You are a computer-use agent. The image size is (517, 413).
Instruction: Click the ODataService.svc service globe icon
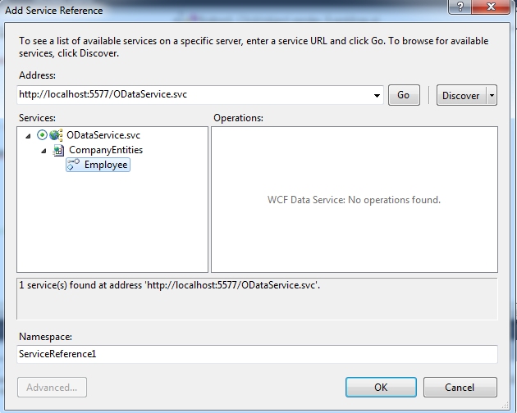[56, 135]
